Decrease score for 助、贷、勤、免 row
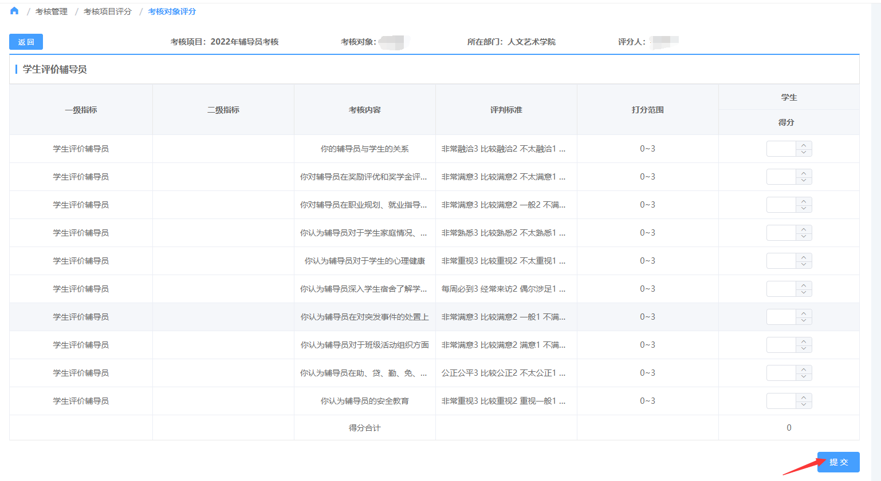This screenshot has height=481, width=881. (x=804, y=377)
